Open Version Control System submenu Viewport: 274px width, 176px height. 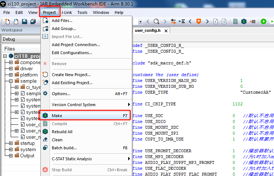86,105
